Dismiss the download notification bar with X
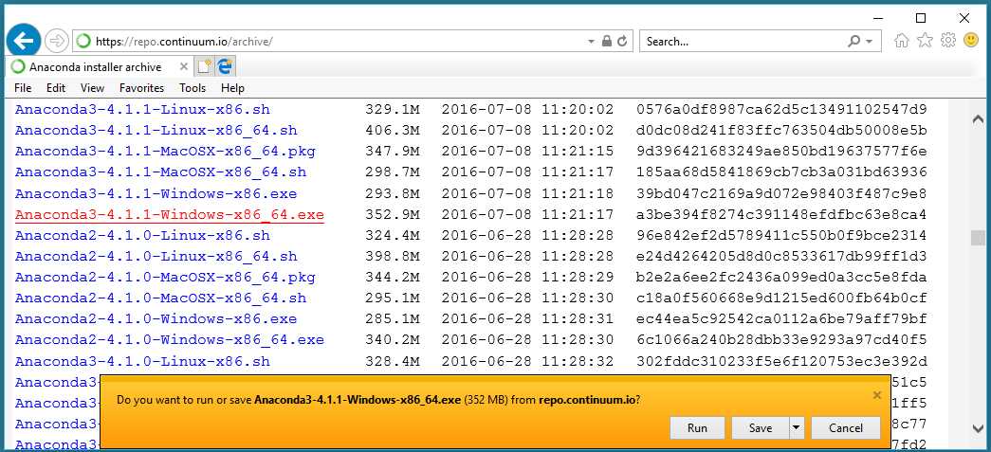The width and height of the screenshot is (991, 452). (x=876, y=395)
